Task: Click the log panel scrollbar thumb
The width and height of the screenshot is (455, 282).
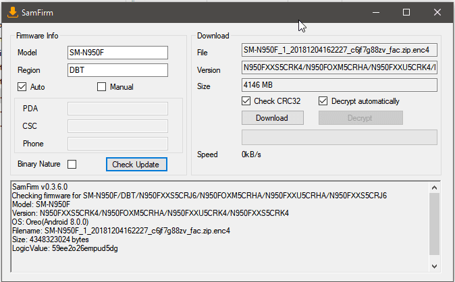Action: 434,224
